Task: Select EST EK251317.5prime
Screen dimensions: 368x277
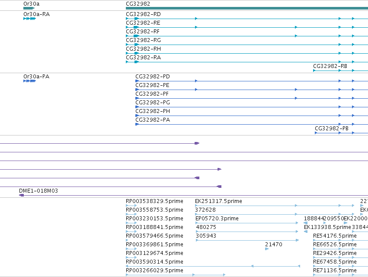Action: tap(218, 201)
